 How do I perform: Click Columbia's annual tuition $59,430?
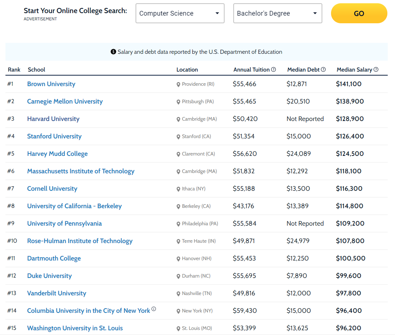pos(245,311)
